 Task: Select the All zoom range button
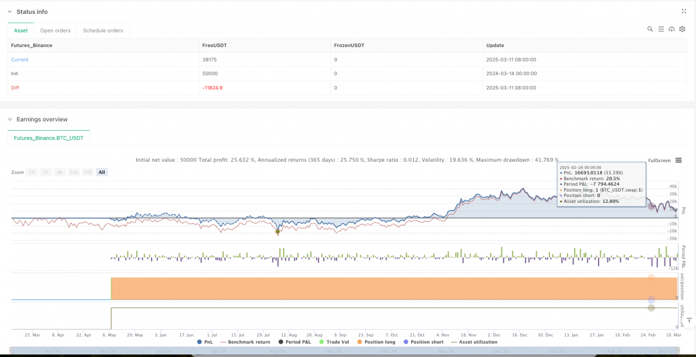[102, 172]
